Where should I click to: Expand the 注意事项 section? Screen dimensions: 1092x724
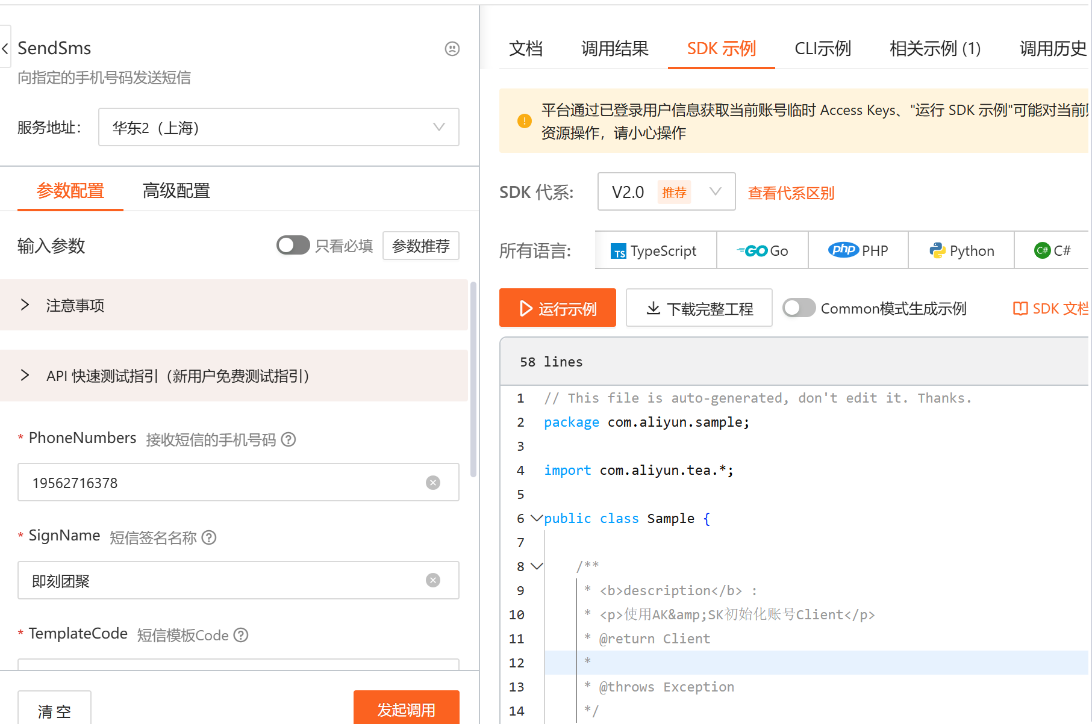tap(234, 305)
